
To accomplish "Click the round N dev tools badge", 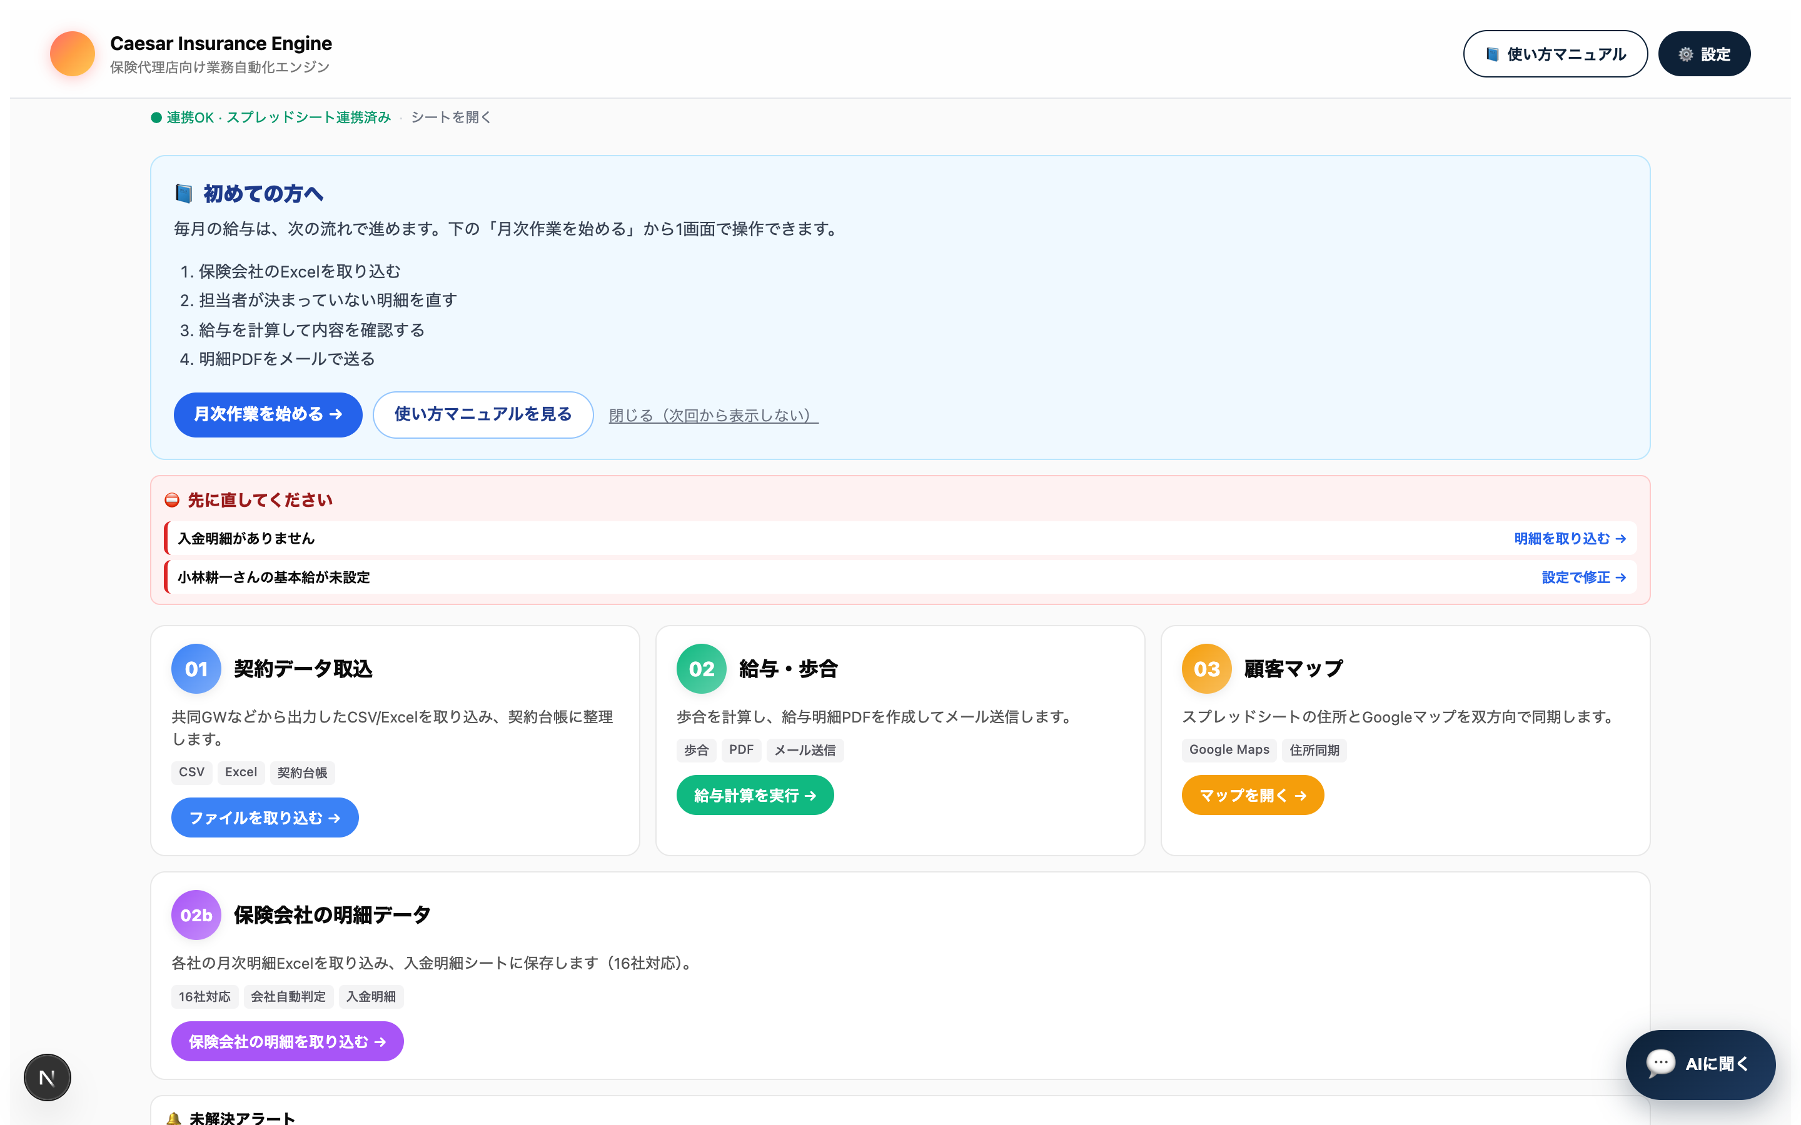I will pos(47,1077).
